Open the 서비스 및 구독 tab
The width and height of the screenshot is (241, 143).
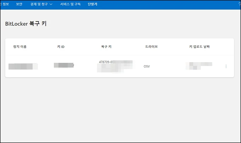(x=70, y=4)
